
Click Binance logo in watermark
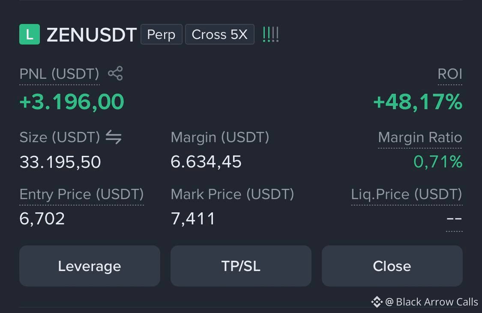(x=377, y=302)
